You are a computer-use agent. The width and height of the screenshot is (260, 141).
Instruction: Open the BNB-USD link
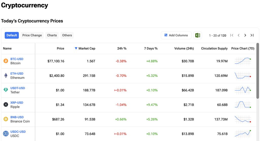17,117
